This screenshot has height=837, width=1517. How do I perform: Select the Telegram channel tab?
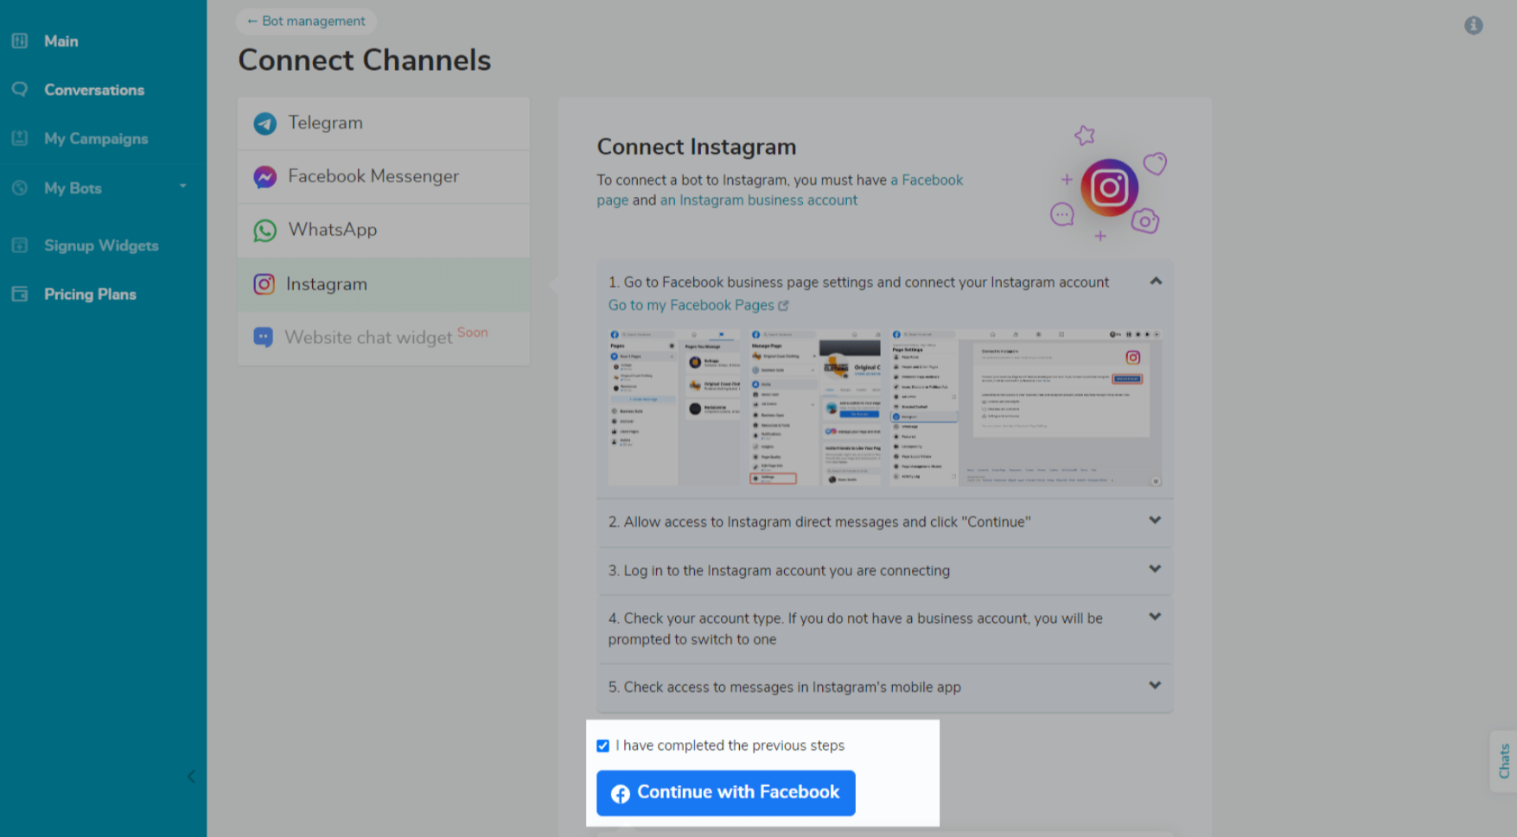[384, 124]
